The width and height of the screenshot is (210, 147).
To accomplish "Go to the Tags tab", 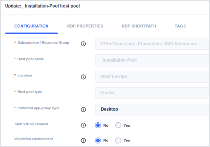I will point(180,26).
